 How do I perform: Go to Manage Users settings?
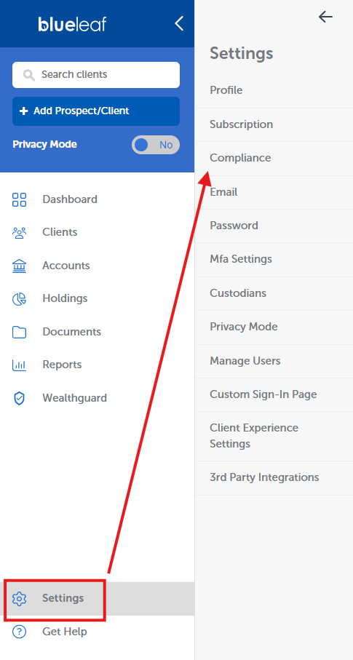[274, 361]
